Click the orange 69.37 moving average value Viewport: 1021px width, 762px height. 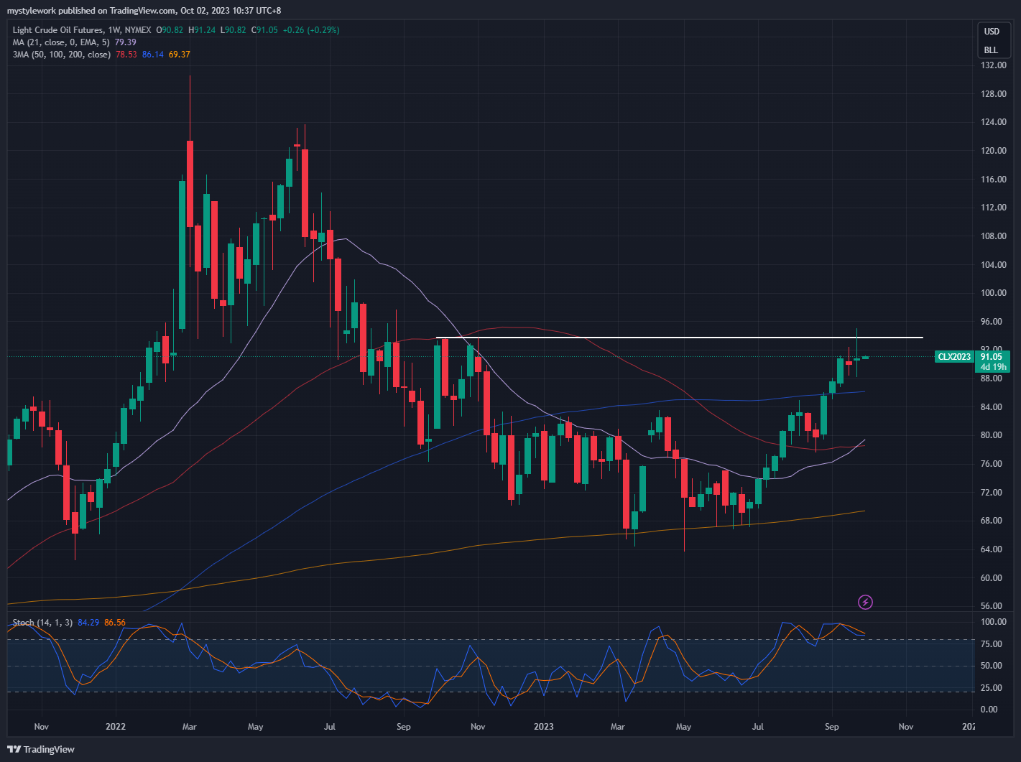tap(180, 55)
